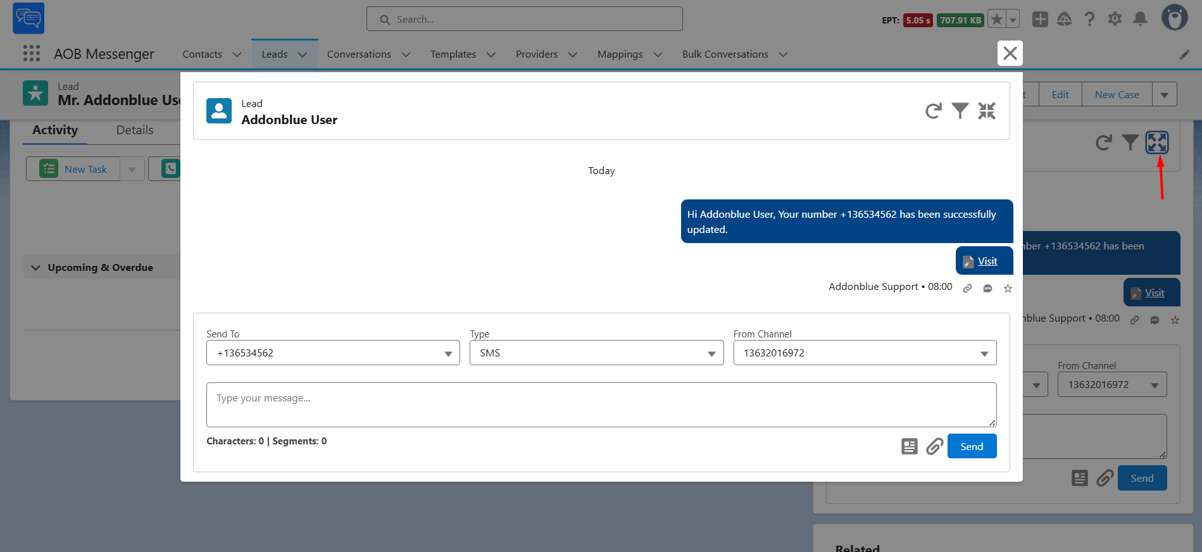
Task: Open the dropdown next to New Case
Action: 1165,95
